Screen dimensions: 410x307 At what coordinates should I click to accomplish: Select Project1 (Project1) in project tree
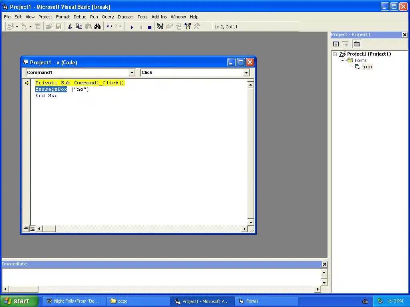click(369, 54)
